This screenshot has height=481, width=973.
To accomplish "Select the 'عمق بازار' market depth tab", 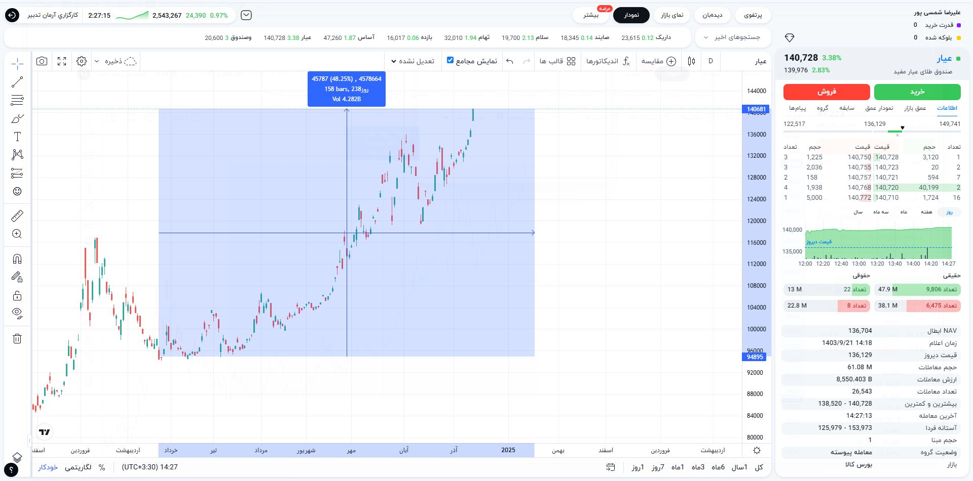I will click(x=915, y=108).
